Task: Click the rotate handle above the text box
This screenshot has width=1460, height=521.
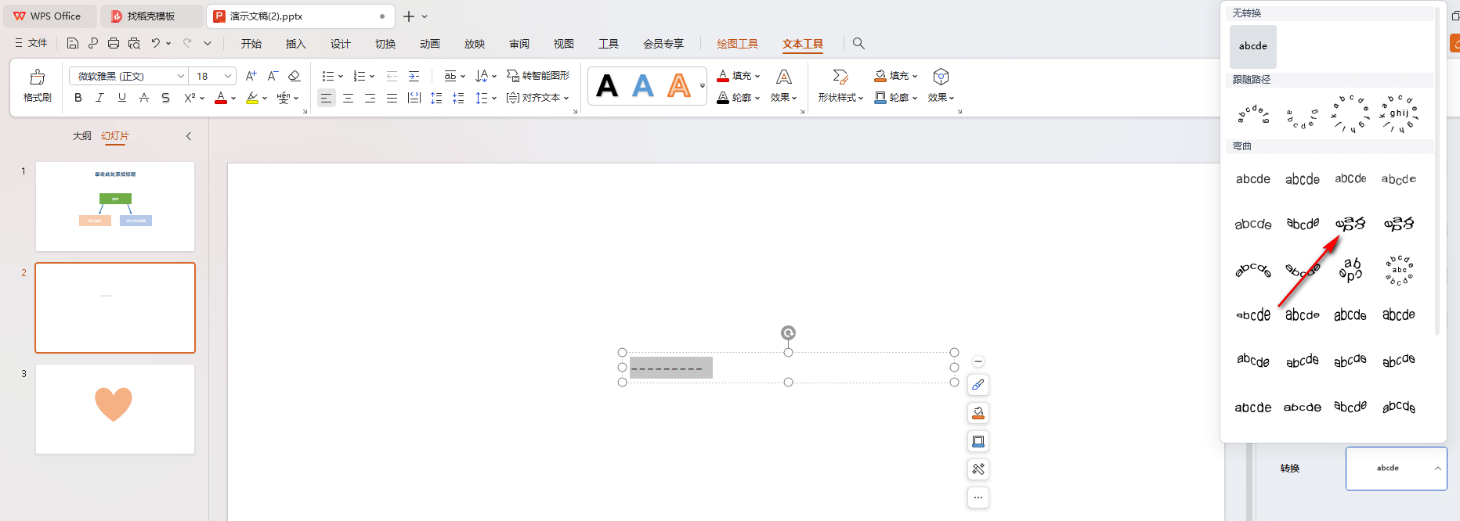Action: point(788,333)
